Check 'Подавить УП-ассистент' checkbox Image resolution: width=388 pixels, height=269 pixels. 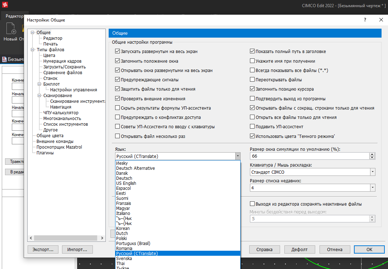[252, 126]
